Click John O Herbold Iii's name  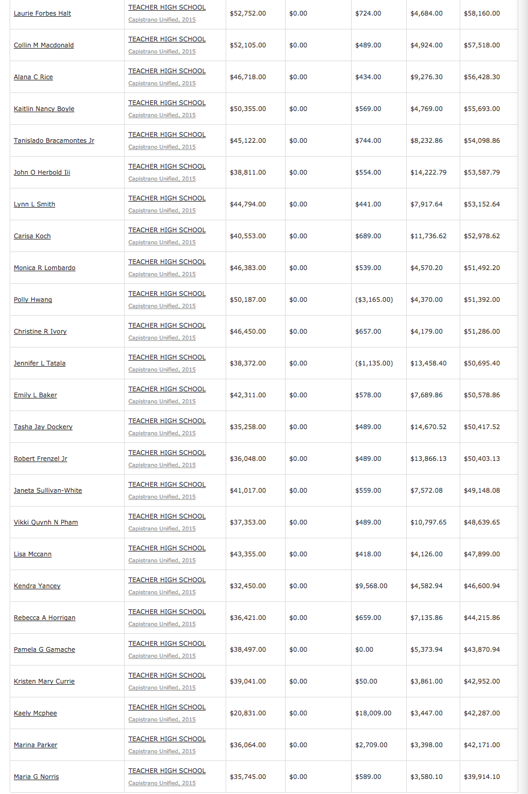(x=42, y=172)
